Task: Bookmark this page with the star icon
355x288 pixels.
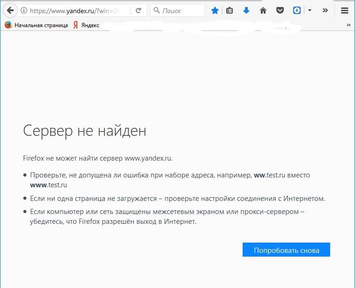Action: coord(215,10)
